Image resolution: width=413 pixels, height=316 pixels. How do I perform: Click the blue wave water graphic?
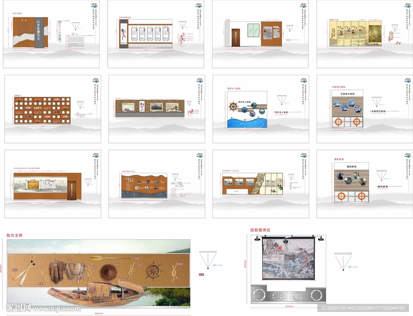(246, 122)
